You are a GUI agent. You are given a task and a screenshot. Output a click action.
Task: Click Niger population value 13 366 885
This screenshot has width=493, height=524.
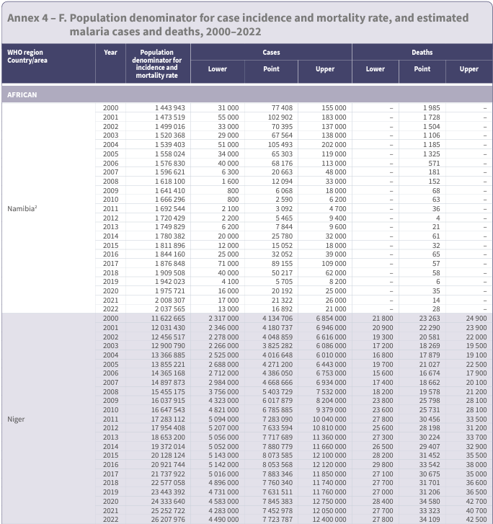pyautogui.click(x=168, y=355)
